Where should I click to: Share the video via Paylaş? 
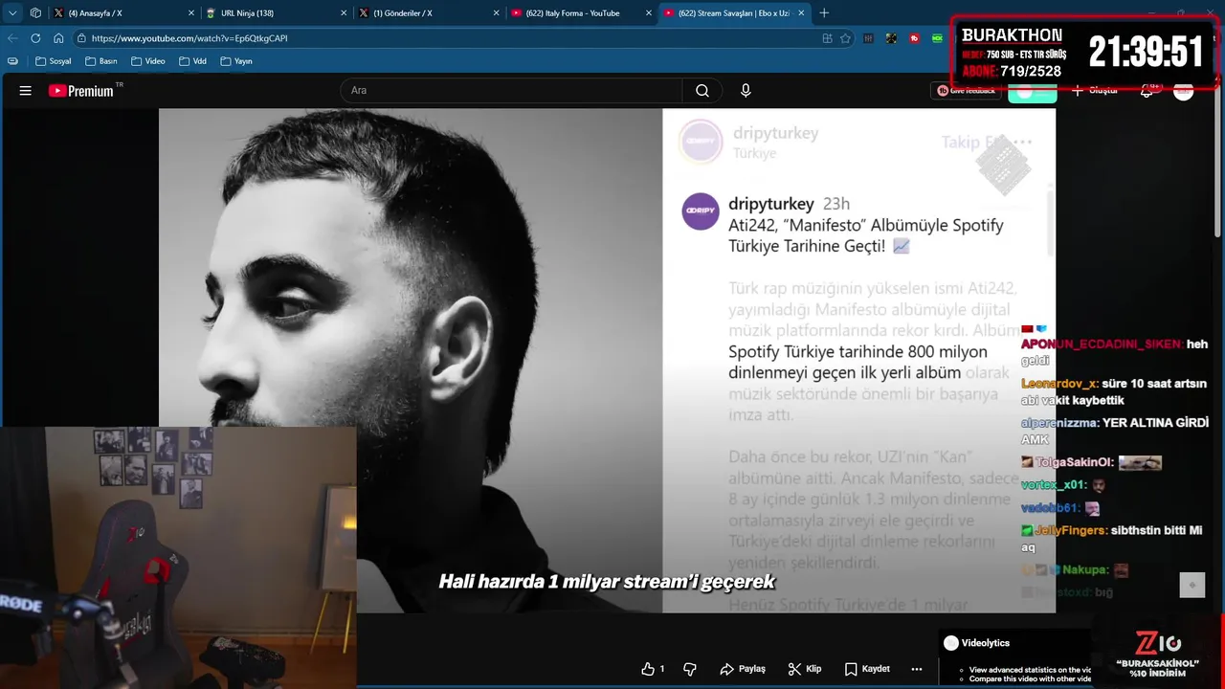click(743, 669)
